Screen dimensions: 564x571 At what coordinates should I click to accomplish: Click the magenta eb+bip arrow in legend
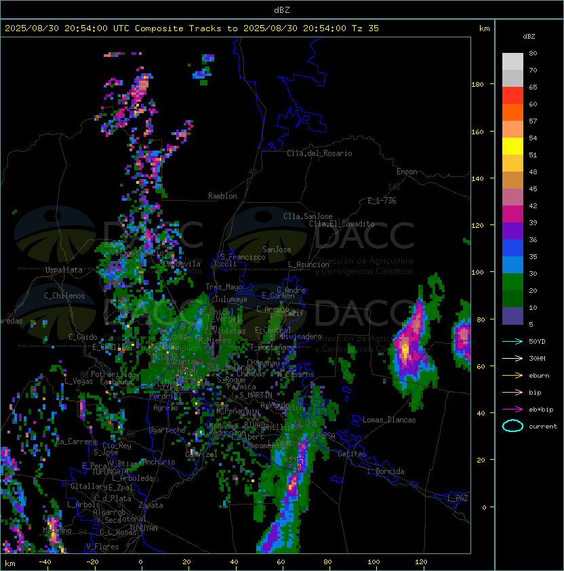coord(512,410)
